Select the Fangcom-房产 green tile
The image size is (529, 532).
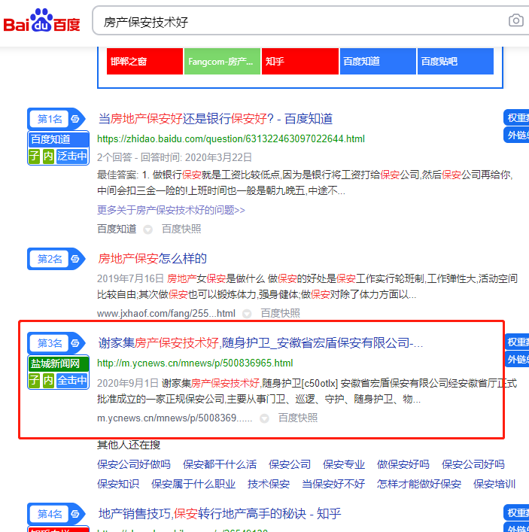click(222, 62)
